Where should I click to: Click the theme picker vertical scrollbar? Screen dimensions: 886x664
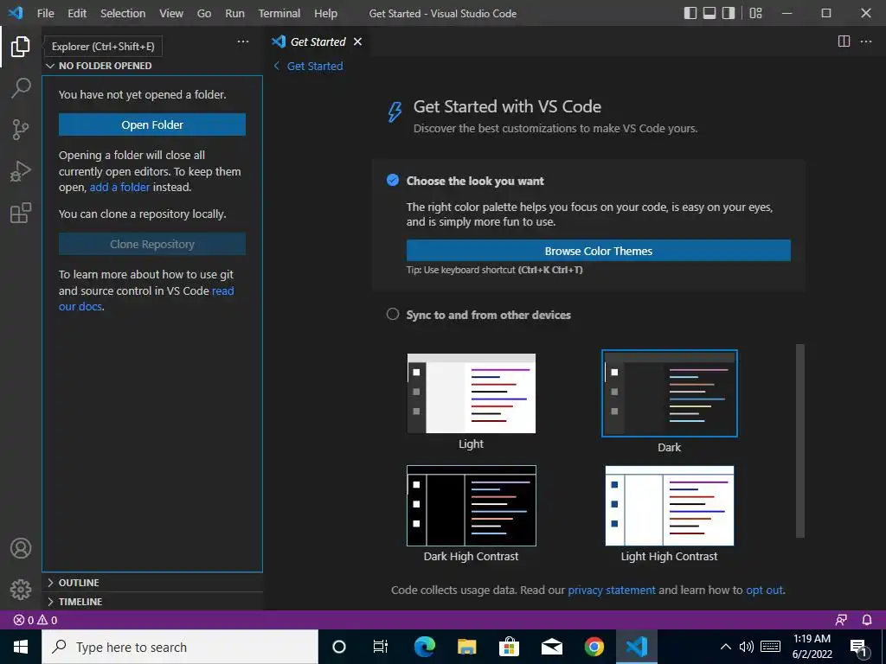pyautogui.click(x=799, y=441)
